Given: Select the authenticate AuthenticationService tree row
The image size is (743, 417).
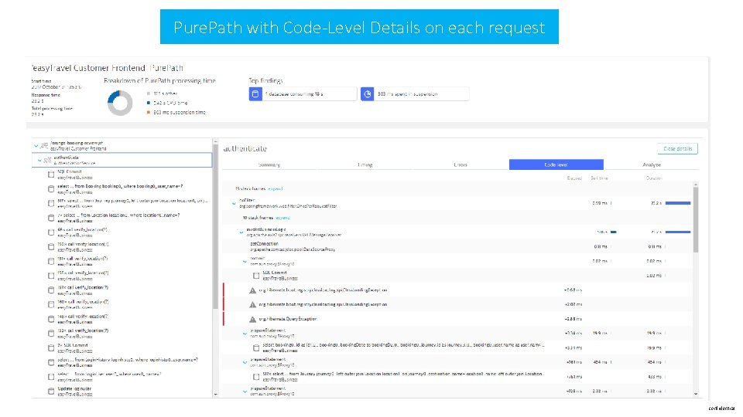Looking at the screenshot, I should (122, 161).
